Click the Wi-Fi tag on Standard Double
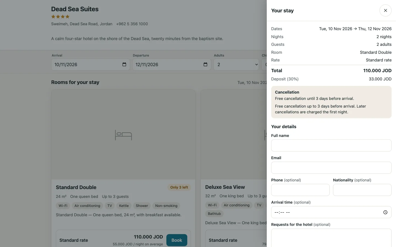This screenshot has height=247, width=396. pyautogui.click(x=63, y=206)
